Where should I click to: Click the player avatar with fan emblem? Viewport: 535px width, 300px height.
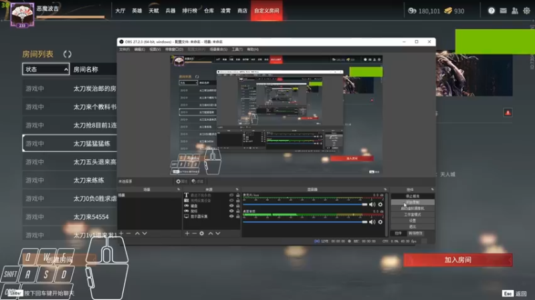[x=22, y=15]
